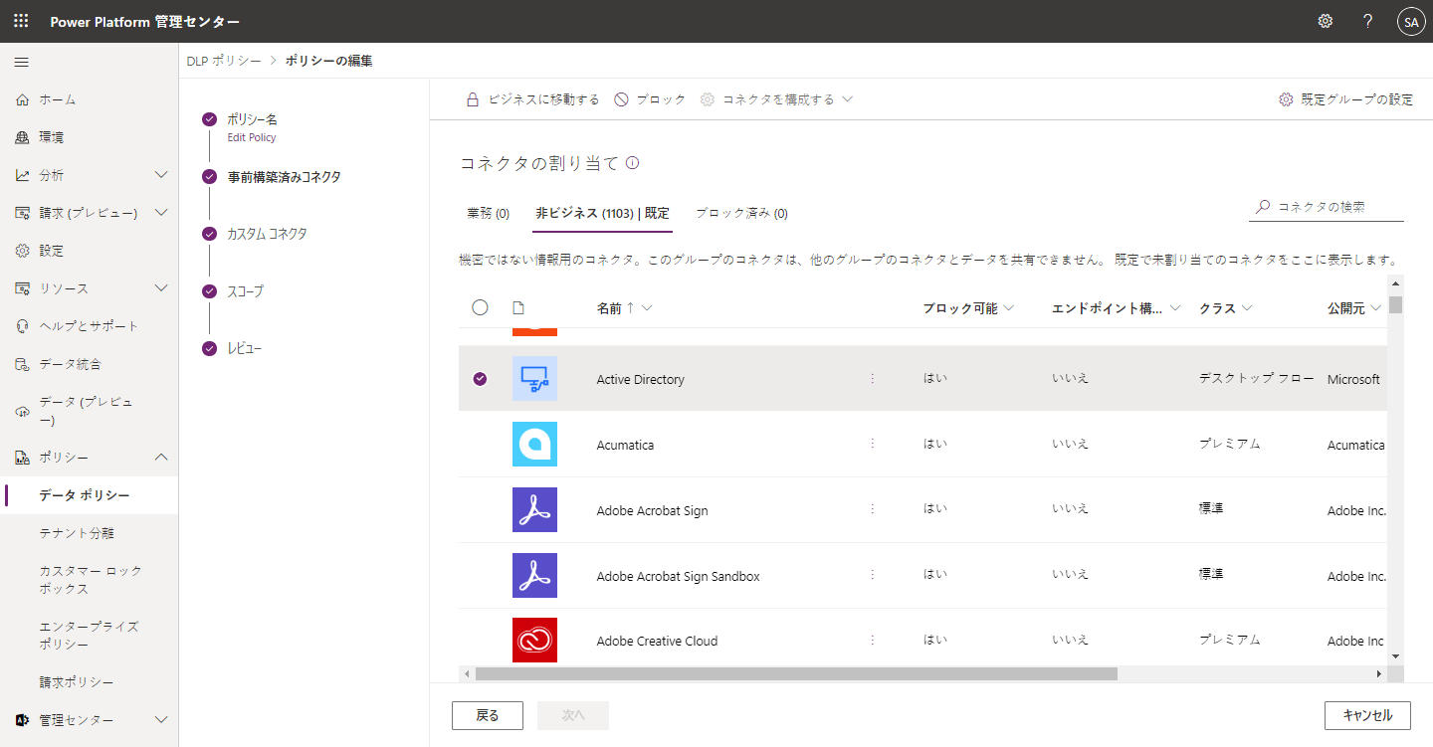Open the app launcher waffle icon

tap(21, 21)
